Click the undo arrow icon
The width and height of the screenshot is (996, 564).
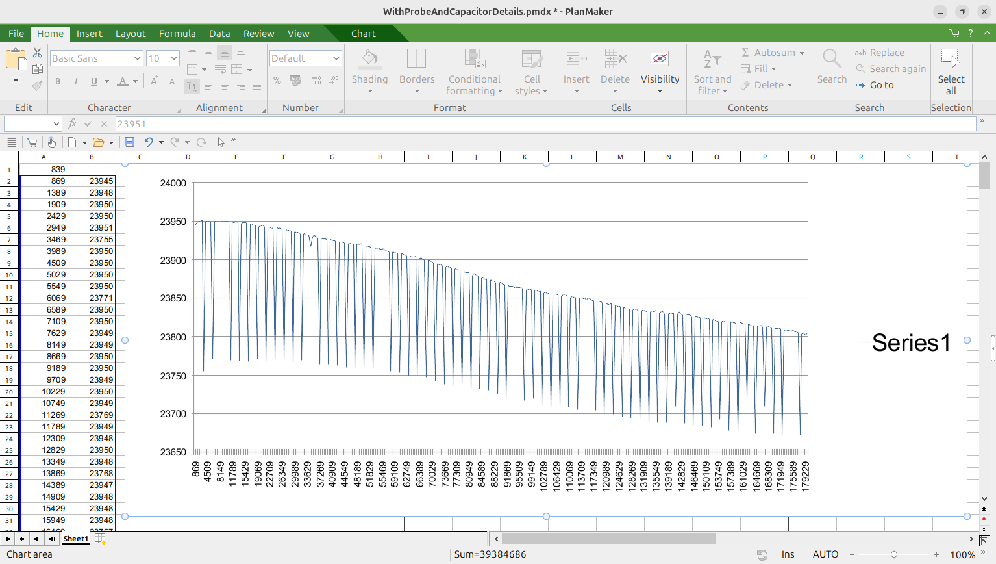point(149,142)
